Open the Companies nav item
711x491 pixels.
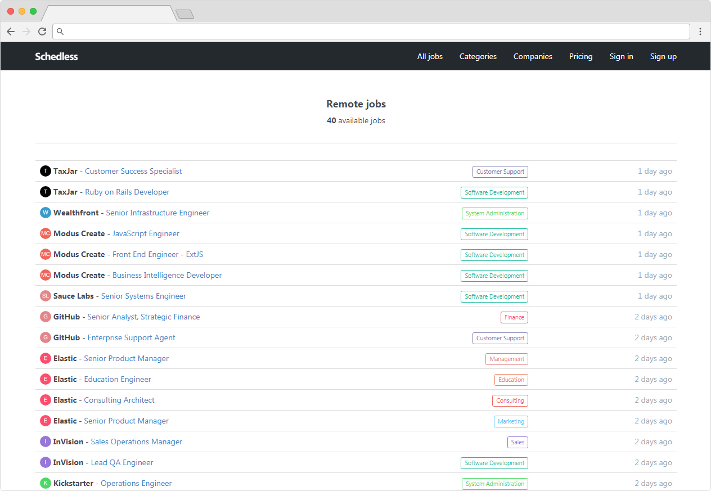pos(533,56)
